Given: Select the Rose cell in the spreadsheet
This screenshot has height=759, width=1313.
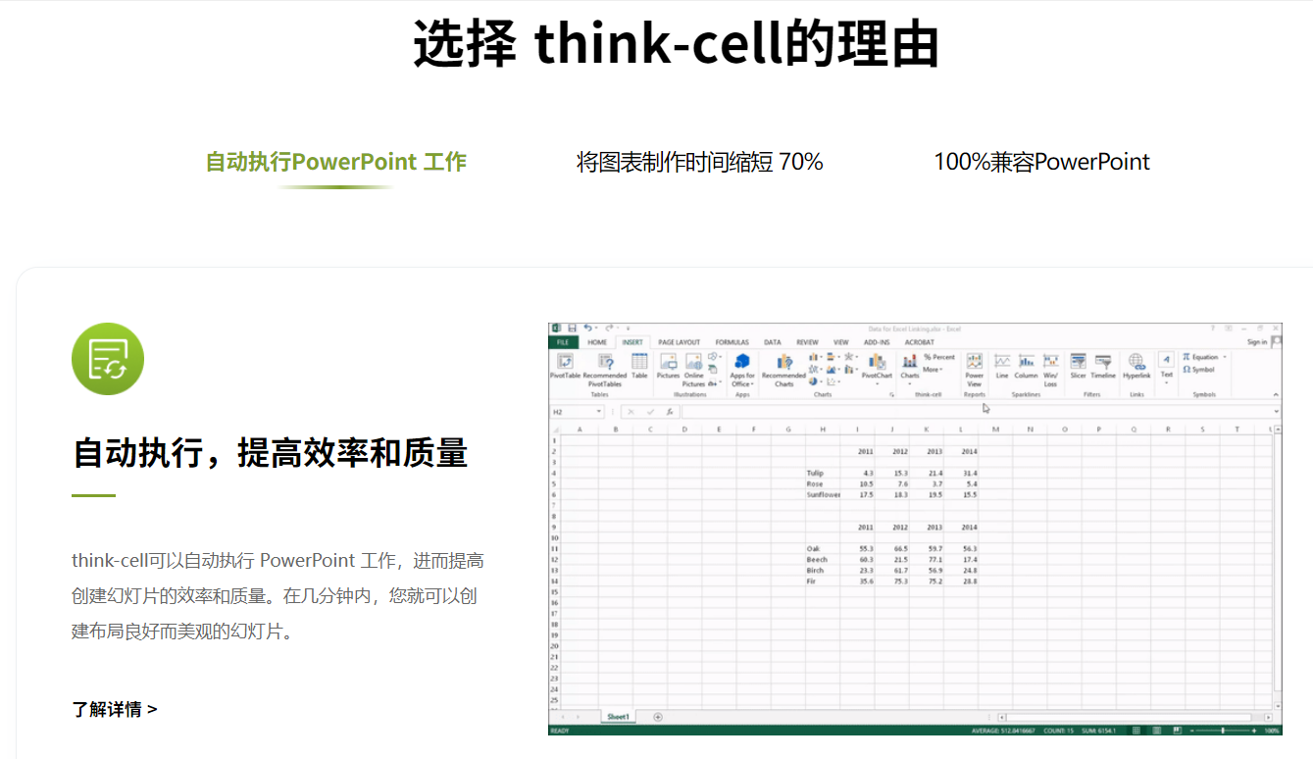Looking at the screenshot, I should point(823,483).
